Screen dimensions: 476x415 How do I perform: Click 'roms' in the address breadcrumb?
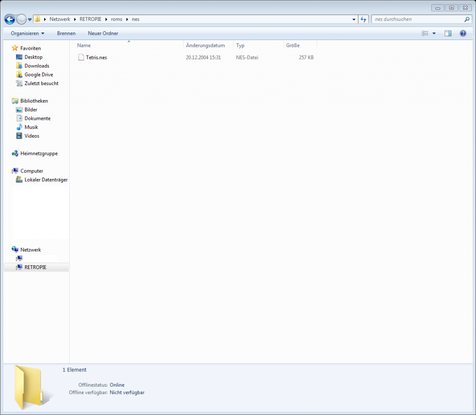coord(117,19)
